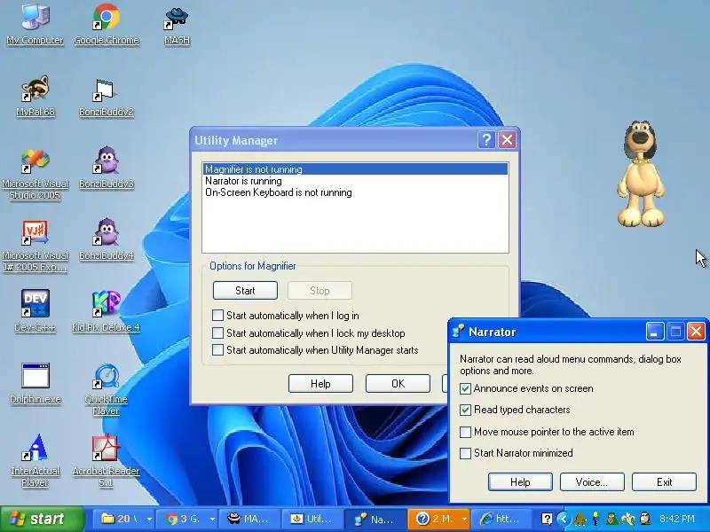The image size is (710, 532).
Task: Switch to the Internet Explorer taskbar button
Action: click(501, 519)
